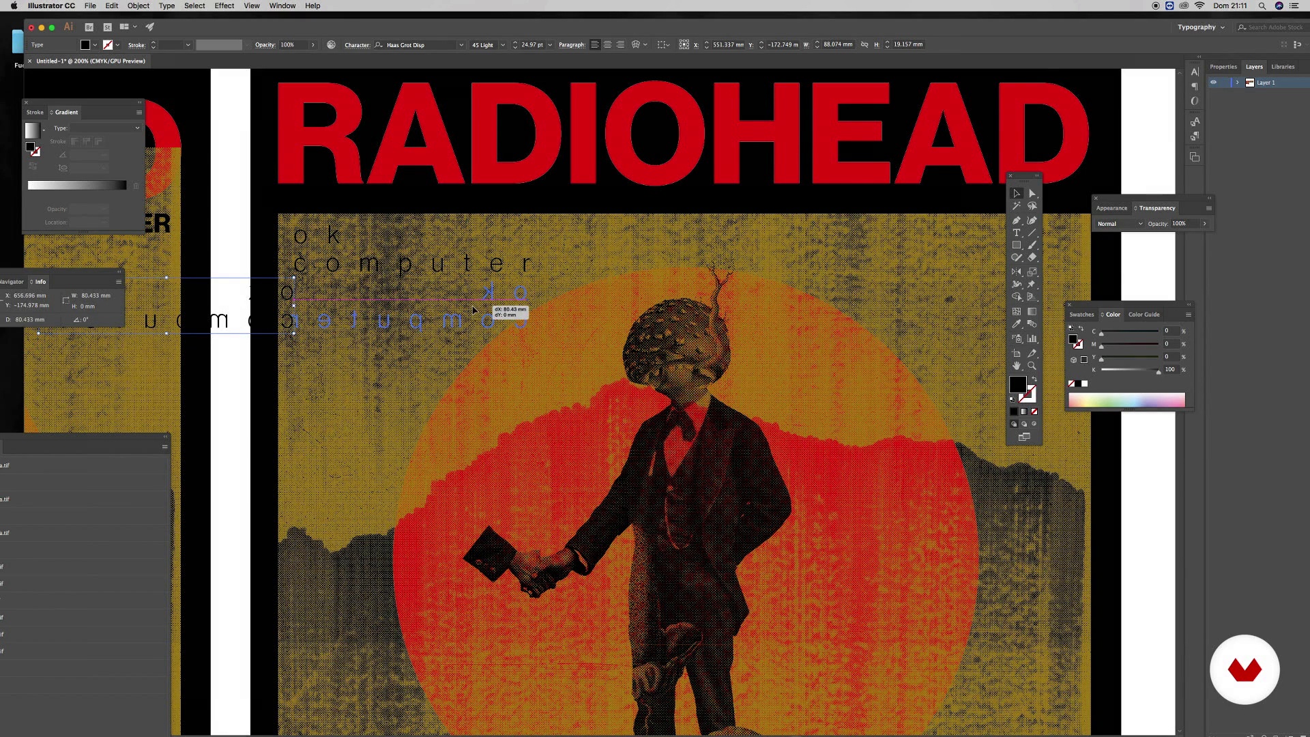Select the Scale tool
This screenshot has width=1310, height=737.
pos(1032,272)
